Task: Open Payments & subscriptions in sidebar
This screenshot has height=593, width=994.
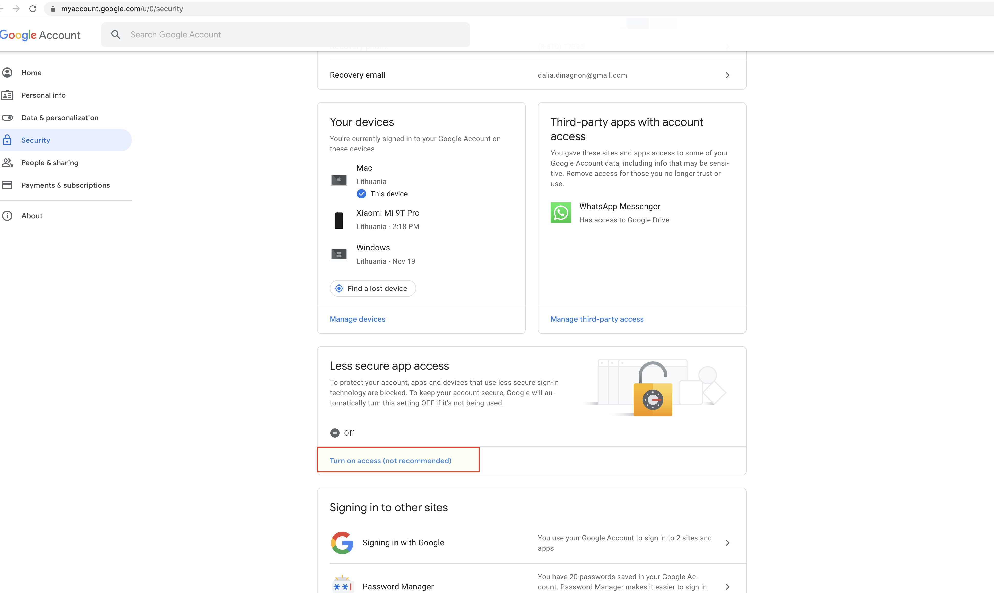Action: pos(65,185)
